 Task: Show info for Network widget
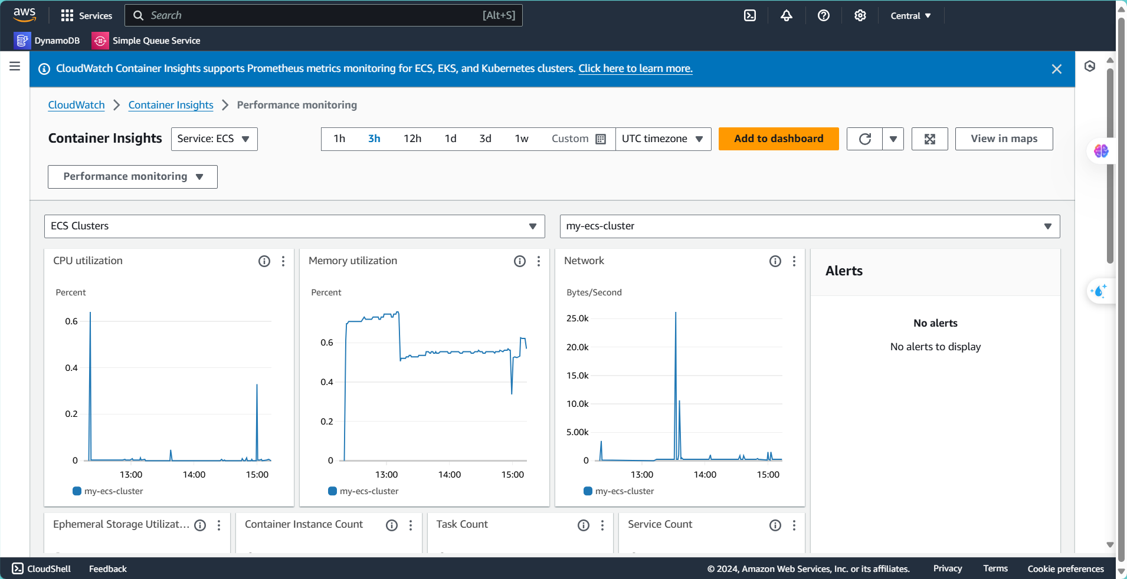[x=775, y=261]
